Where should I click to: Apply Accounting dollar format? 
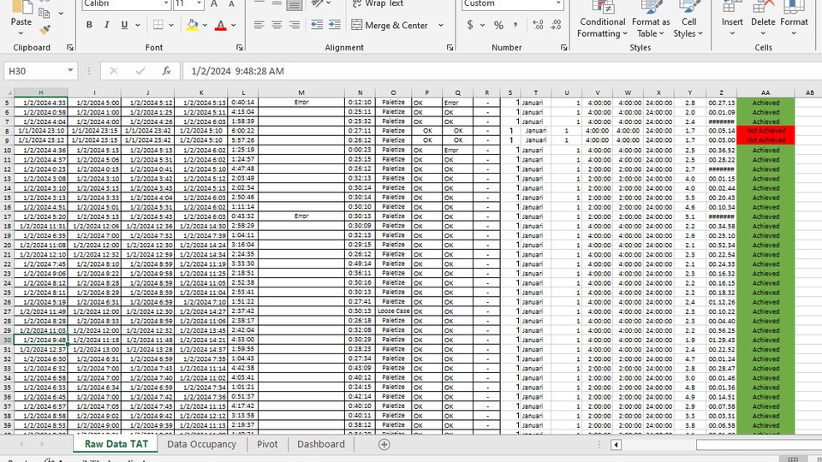[x=470, y=25]
